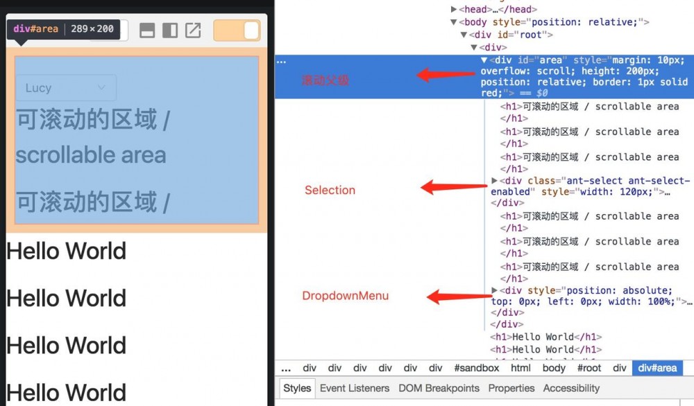Select the first h1 scrollable area line
This screenshot has height=406, width=694.
[589, 112]
